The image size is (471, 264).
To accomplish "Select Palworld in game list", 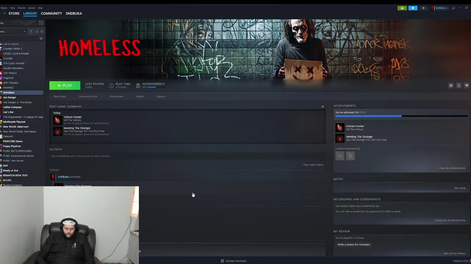I will coord(8,136).
